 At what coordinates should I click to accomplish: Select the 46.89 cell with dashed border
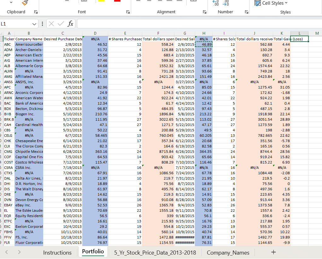click(x=204, y=44)
